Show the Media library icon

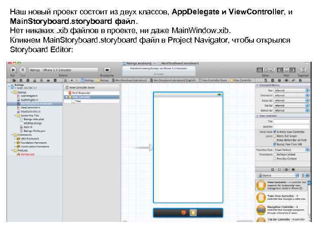point(293,170)
